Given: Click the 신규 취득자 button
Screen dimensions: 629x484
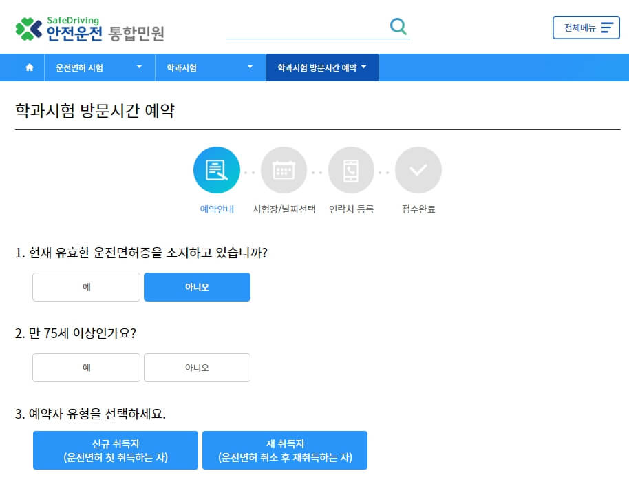Looking at the screenshot, I should pyautogui.click(x=115, y=450).
